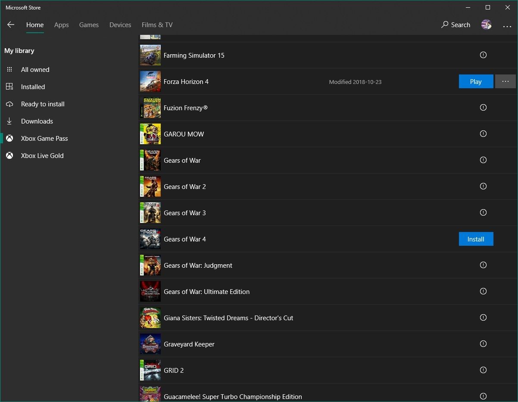Switch to the Devices tab

click(120, 25)
